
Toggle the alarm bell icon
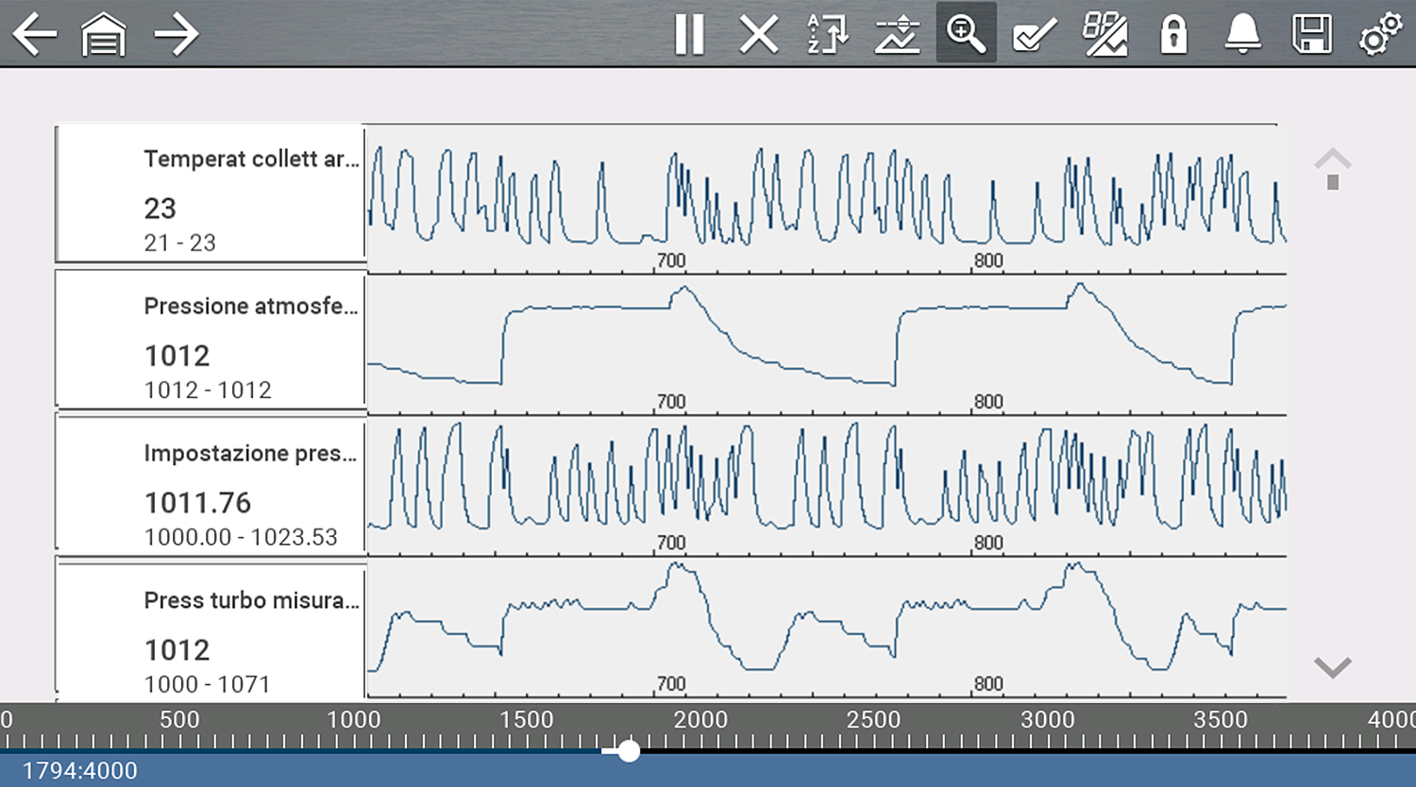pos(1242,35)
